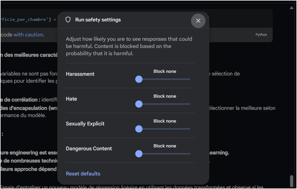297x189 pixels.
Task: Click the Hate slider handle
Action: click(139, 104)
